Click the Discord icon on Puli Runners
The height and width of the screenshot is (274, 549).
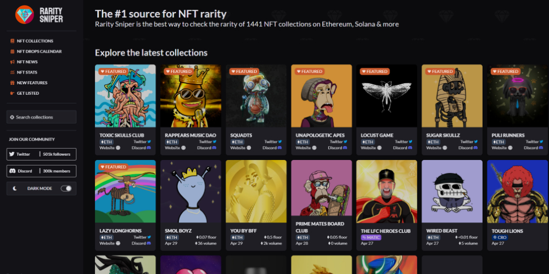coord(542,148)
